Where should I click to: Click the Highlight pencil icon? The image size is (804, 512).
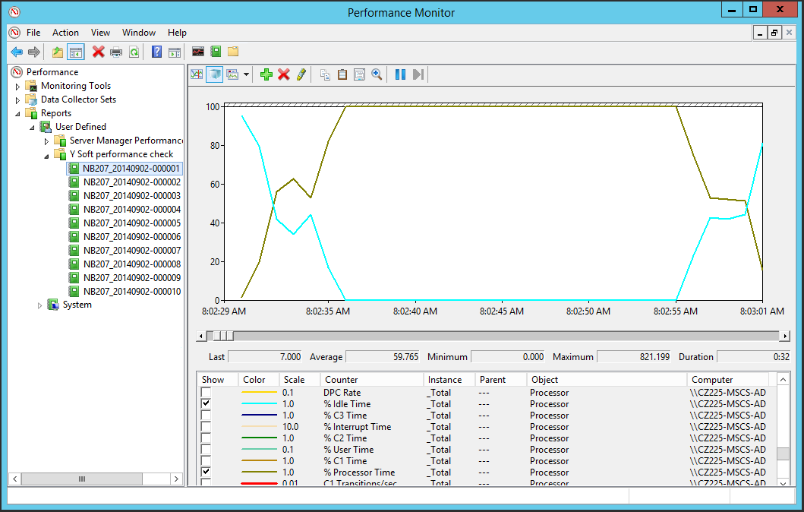301,74
